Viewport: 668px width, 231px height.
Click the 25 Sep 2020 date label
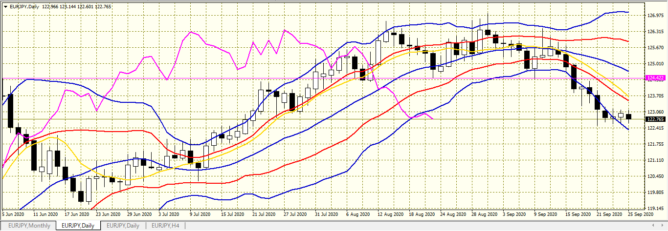pyautogui.click(x=642, y=214)
